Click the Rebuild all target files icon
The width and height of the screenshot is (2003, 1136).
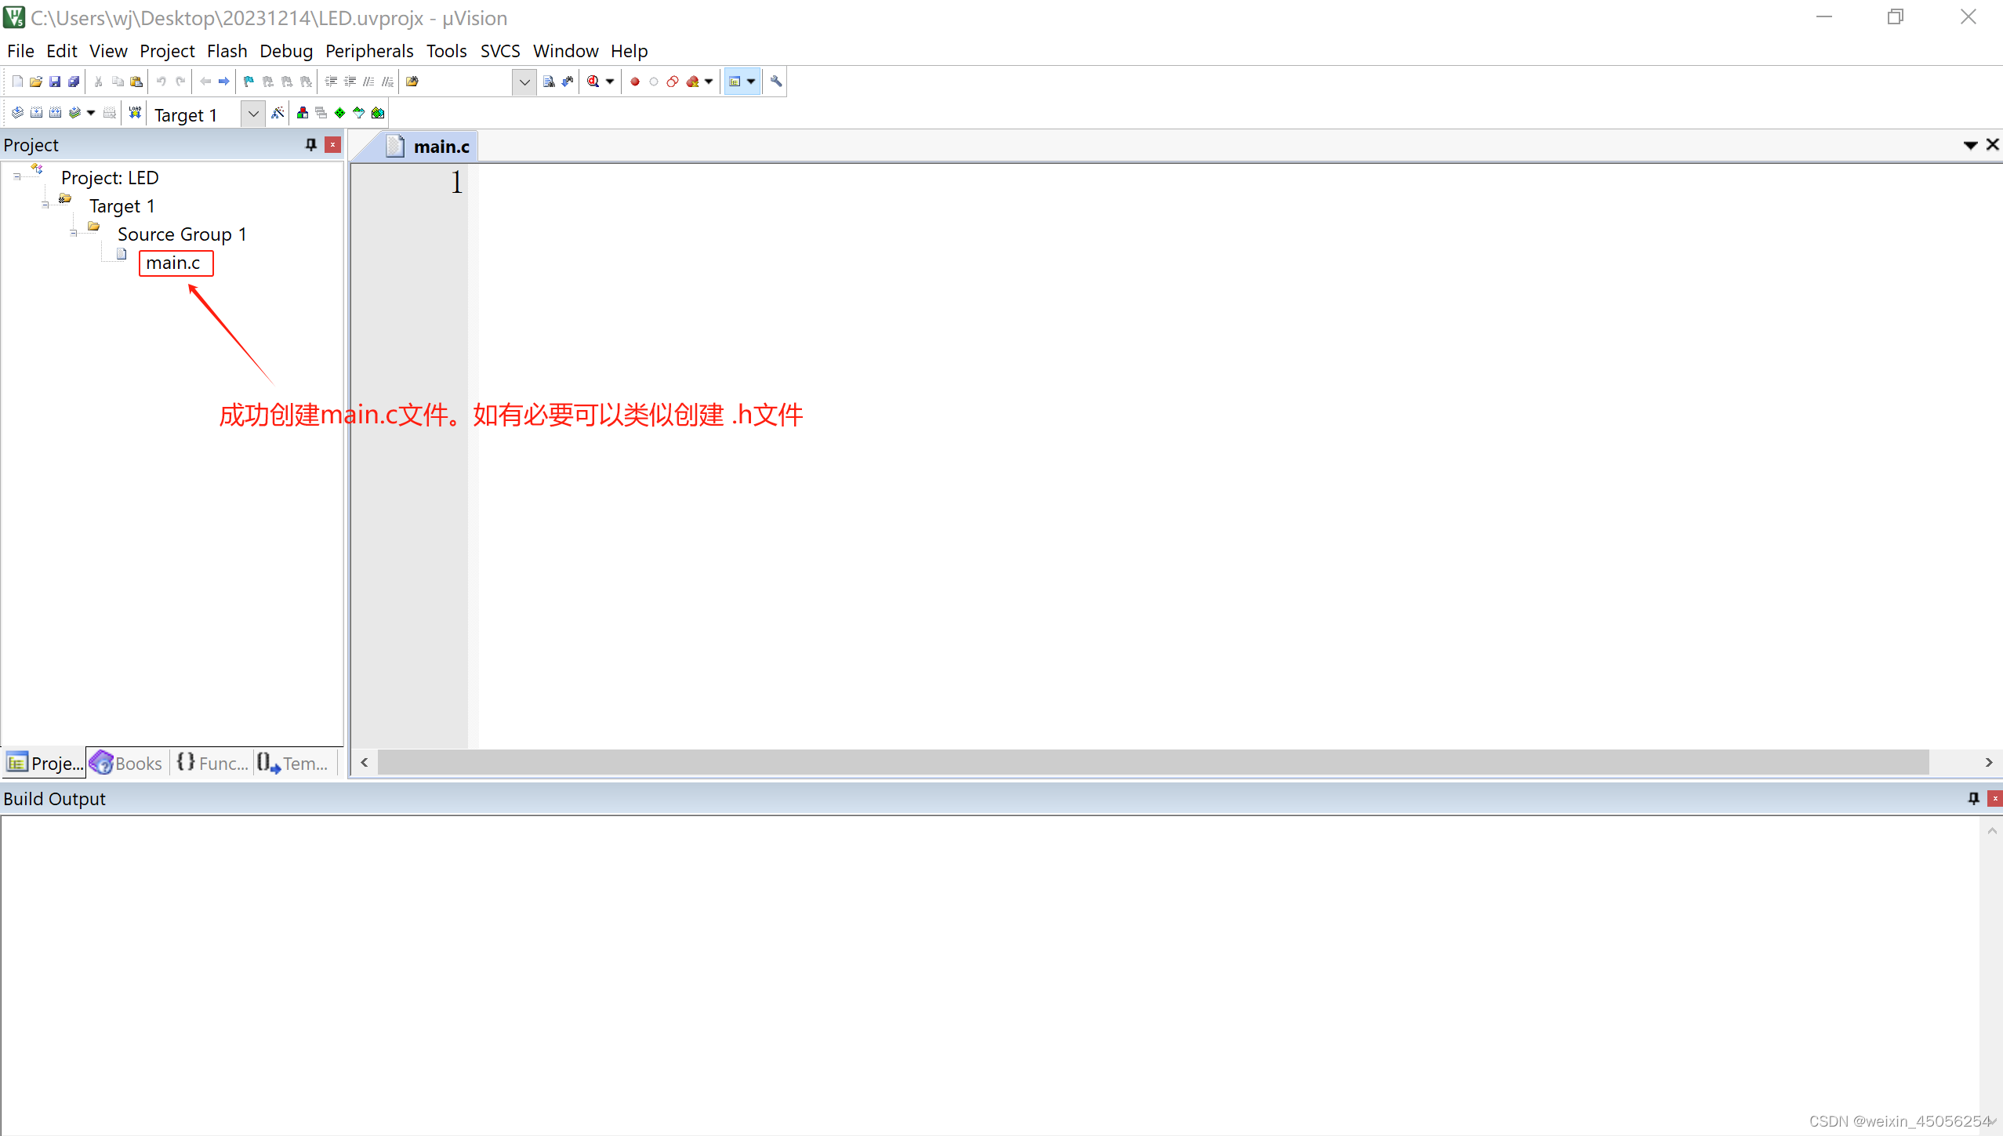(55, 113)
